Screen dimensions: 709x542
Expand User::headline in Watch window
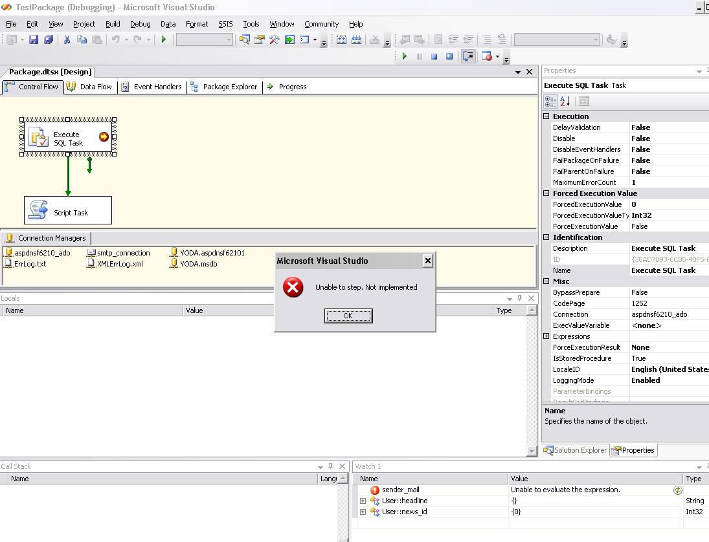click(x=363, y=501)
